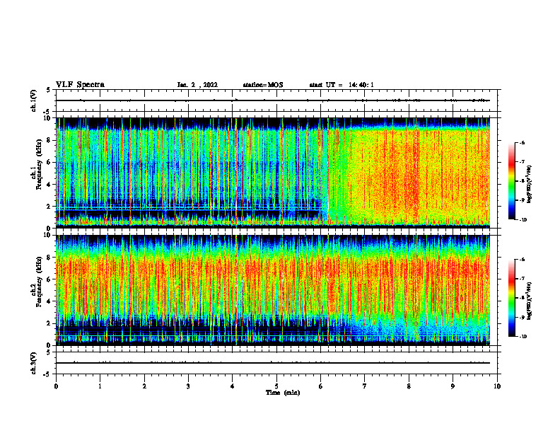The width and height of the screenshot is (560, 433).
Task: Select the "start UT = 14:40: 1" header text
Action: coord(342,85)
